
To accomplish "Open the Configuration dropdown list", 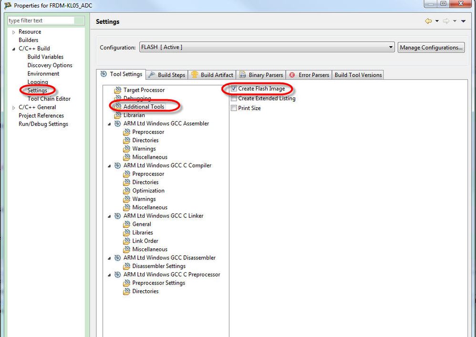I will click(391, 47).
